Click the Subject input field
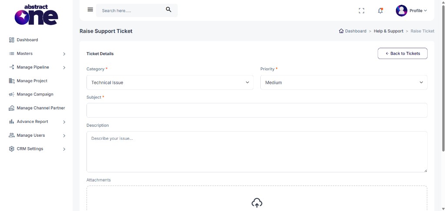445x211 pixels. point(257,110)
